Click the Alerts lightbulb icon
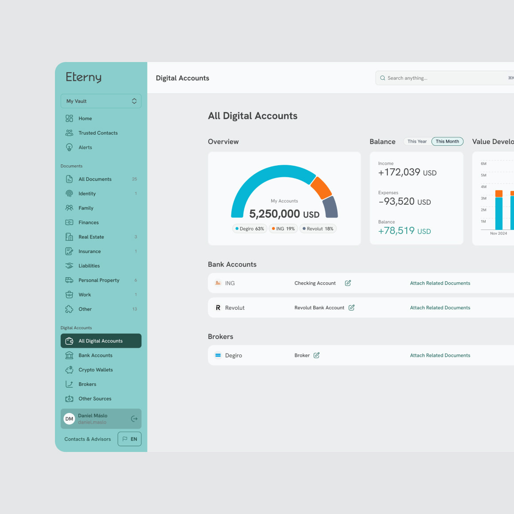 click(x=69, y=147)
